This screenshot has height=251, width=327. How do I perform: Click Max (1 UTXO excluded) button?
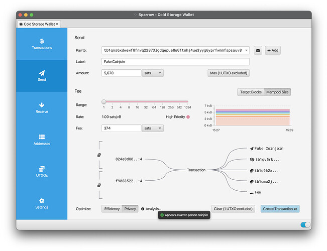(229, 73)
